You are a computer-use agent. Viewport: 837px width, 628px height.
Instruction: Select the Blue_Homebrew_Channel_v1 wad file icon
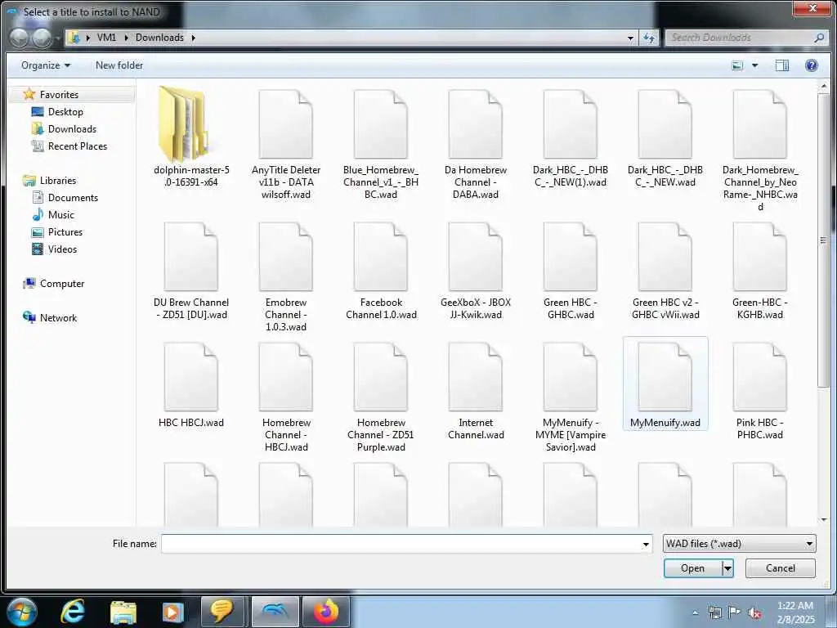tap(381, 124)
